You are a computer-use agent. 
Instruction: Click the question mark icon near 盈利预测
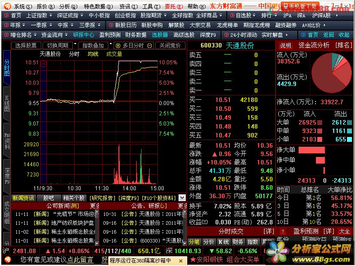(x=283, y=231)
